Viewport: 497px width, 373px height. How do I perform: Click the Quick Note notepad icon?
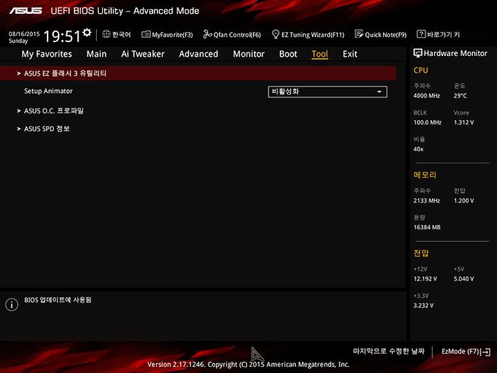(359, 34)
